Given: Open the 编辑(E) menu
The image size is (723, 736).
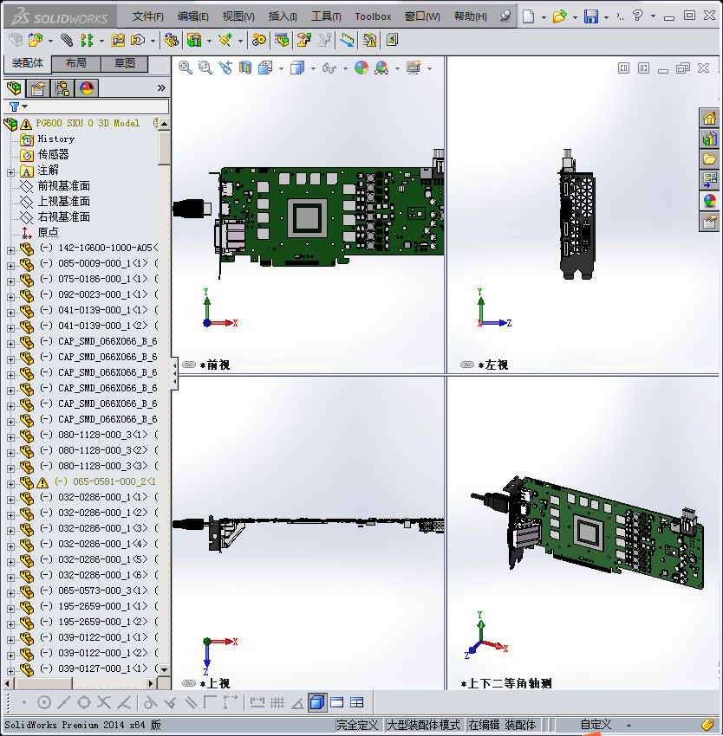Looking at the screenshot, I should pyautogui.click(x=192, y=16).
